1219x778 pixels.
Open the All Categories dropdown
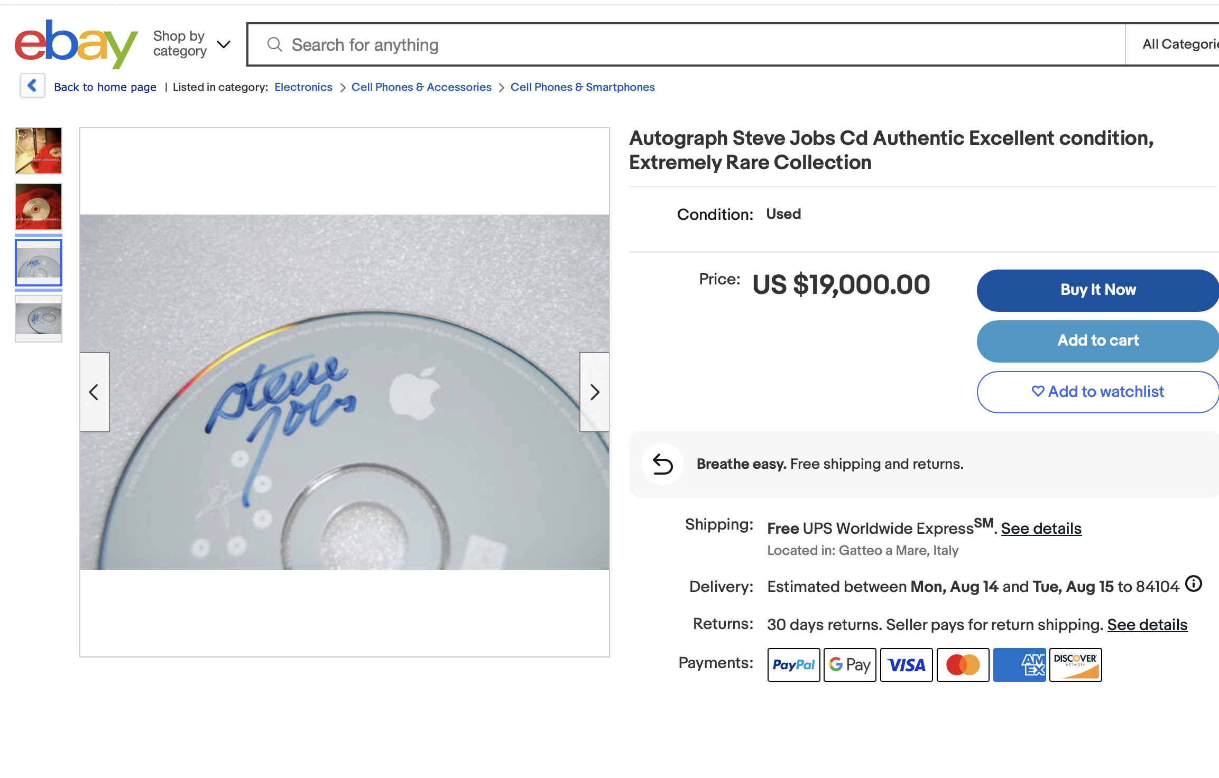point(1186,44)
